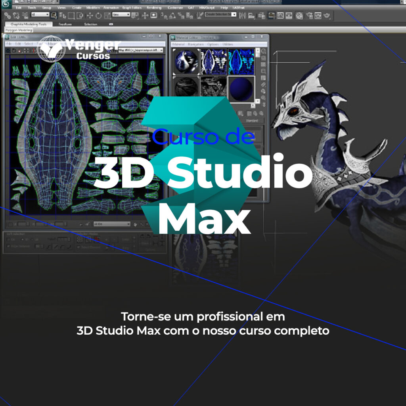Open the Modifiers menu

click(x=93, y=8)
